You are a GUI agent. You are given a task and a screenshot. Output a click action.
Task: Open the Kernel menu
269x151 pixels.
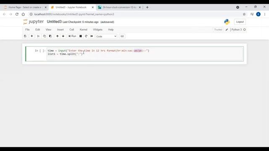84,30
